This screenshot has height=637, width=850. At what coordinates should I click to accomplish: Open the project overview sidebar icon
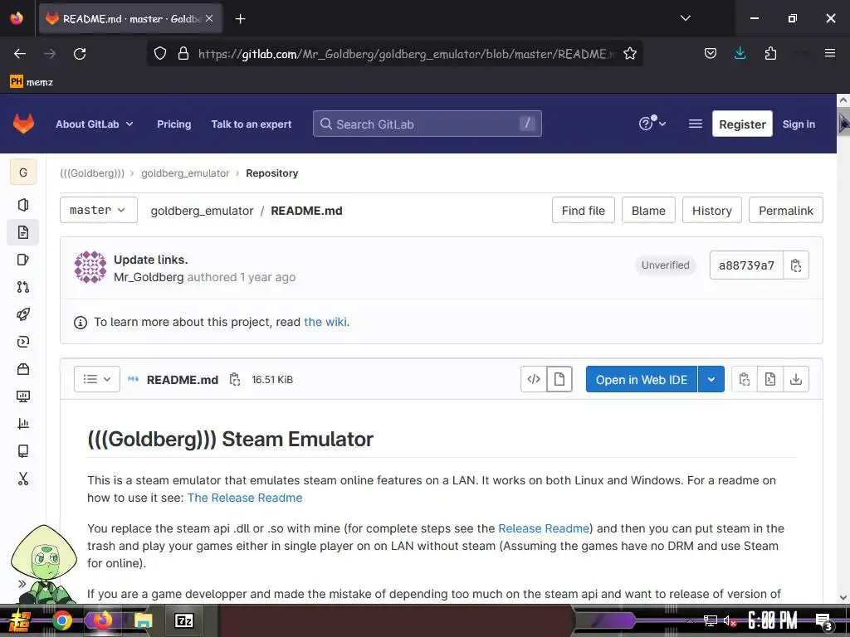[22, 205]
